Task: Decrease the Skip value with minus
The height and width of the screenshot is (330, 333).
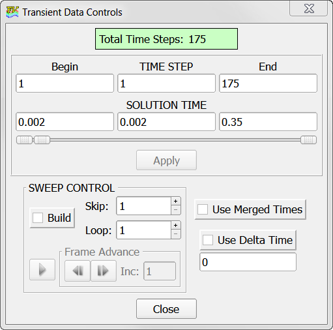Action: 176,210
